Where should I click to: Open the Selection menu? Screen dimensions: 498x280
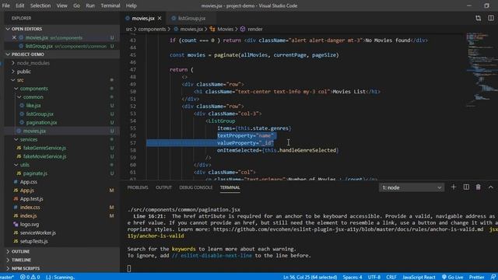pos(40,5)
